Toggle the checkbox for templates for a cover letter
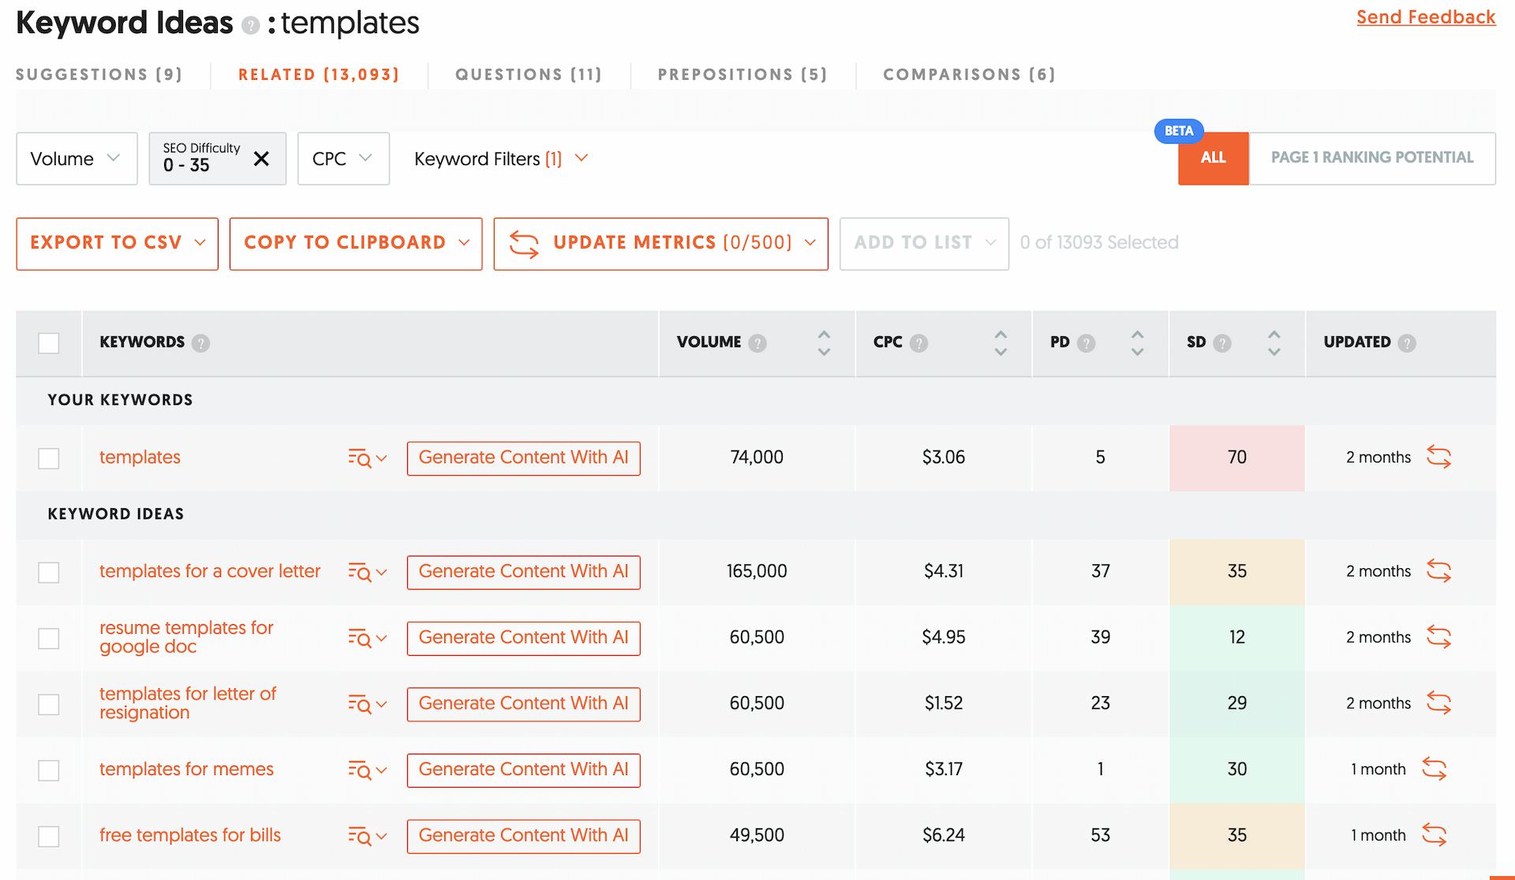This screenshot has height=880, width=1515. 49,571
